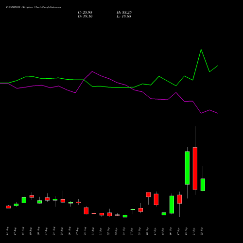
Task: Select the low value L: 18.65
Action: tap(124, 17)
